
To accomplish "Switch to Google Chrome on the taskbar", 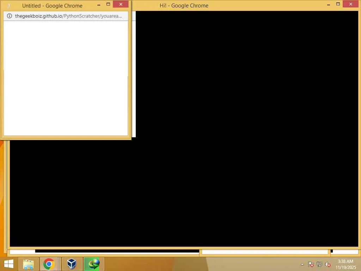I will pos(49,264).
